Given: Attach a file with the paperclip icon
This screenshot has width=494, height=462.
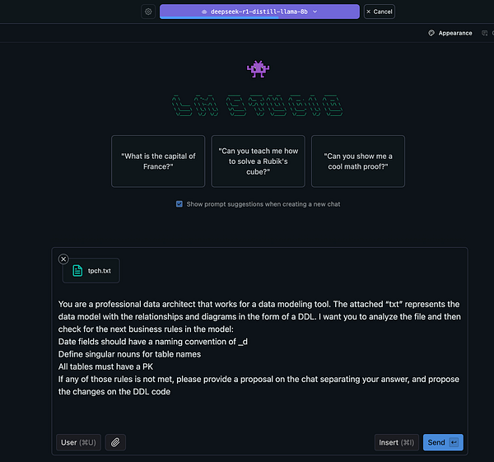Looking at the screenshot, I should [x=115, y=442].
